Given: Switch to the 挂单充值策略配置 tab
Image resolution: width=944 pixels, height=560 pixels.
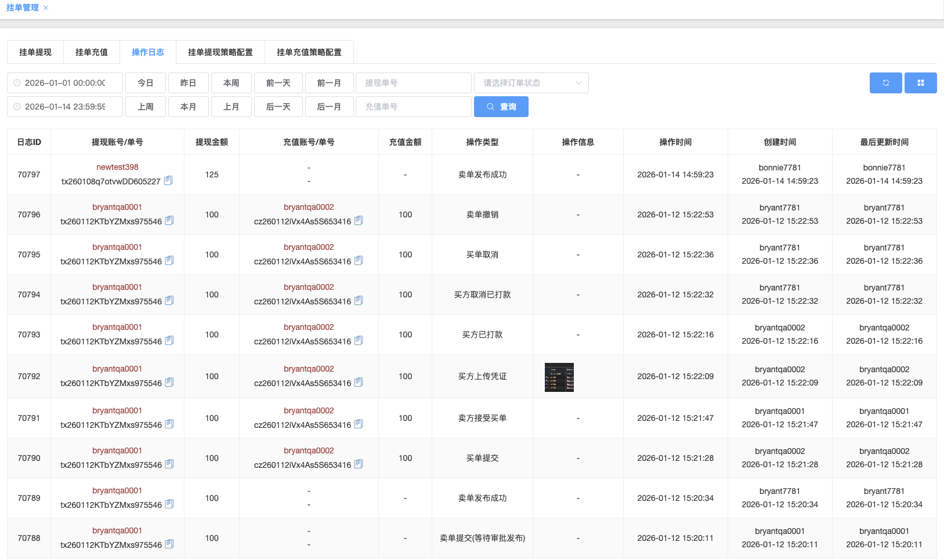Looking at the screenshot, I should tap(309, 52).
